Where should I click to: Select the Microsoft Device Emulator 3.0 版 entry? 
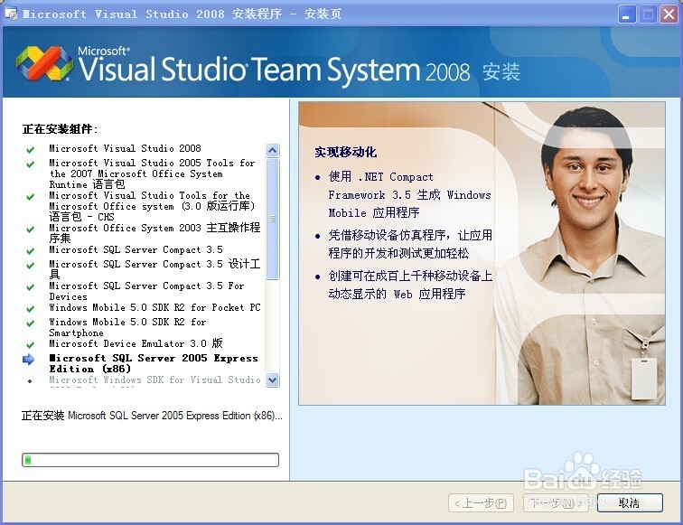pyautogui.click(x=136, y=343)
